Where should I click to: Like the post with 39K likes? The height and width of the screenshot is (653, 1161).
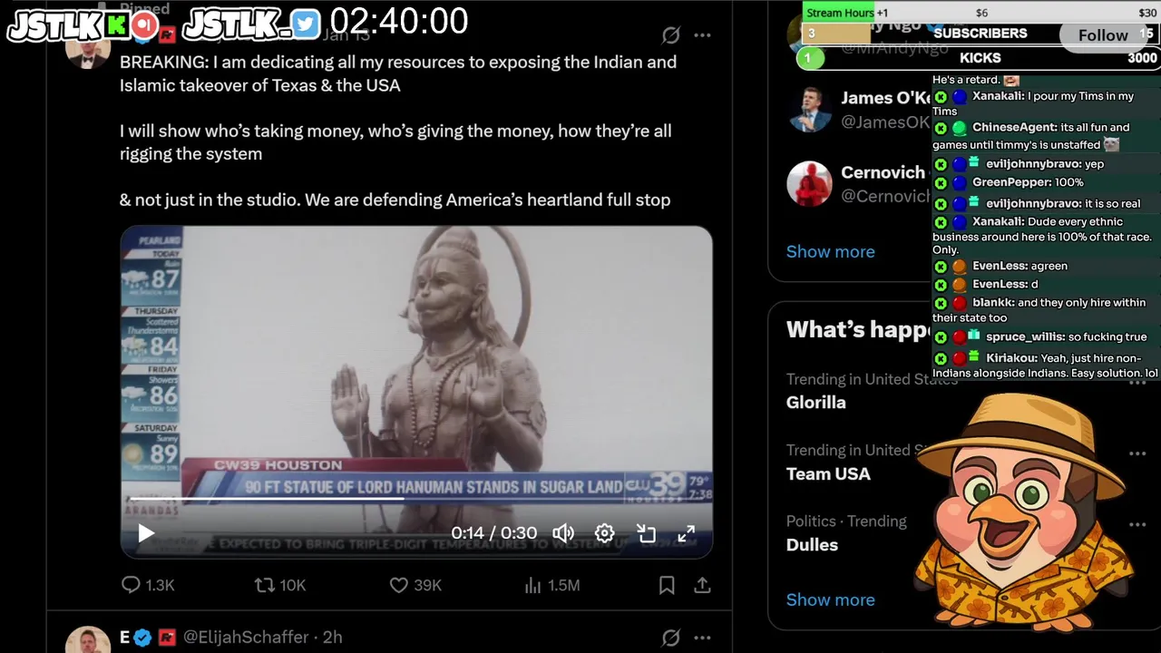pos(415,586)
